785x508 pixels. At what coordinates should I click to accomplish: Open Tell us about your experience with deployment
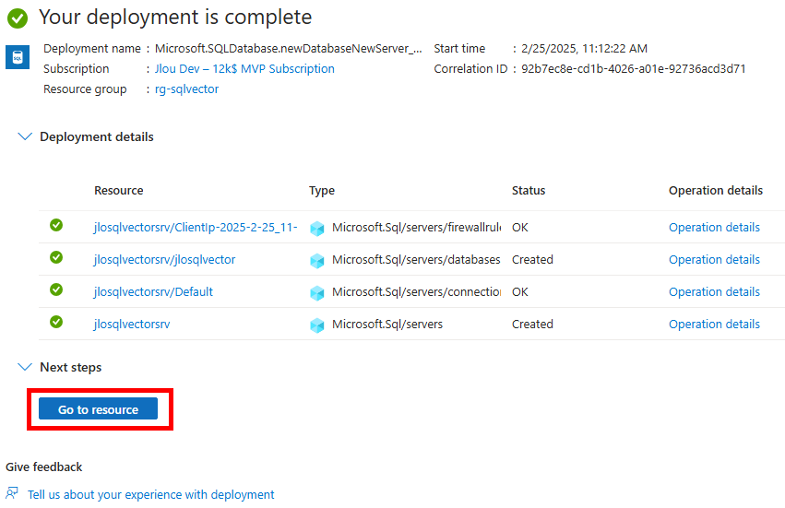(150, 494)
